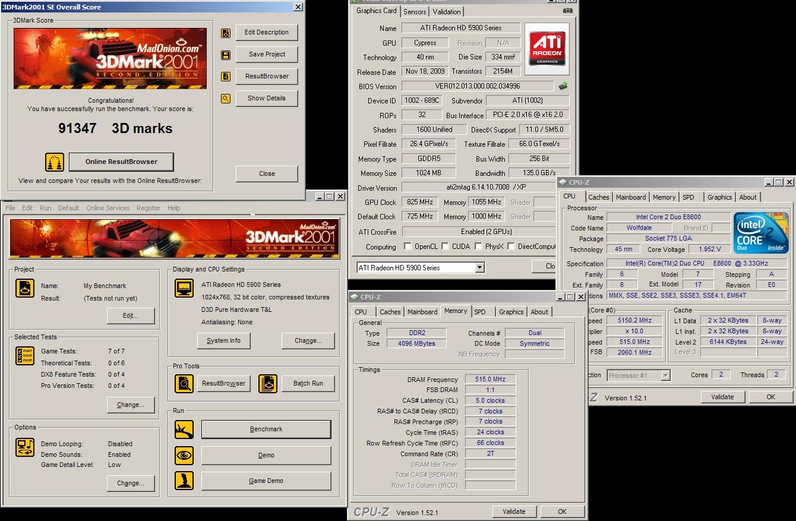
Task: Click the Online ResultBrowser button
Action: pyautogui.click(x=121, y=162)
